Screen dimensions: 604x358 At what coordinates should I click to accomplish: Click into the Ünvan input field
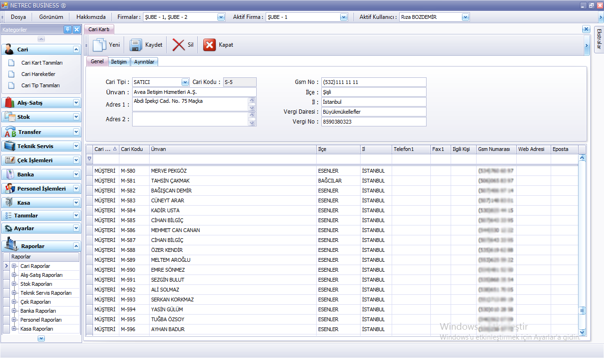(194, 92)
